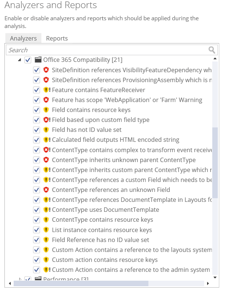Click error icon beside 'SiteDefinition references ProvisioningAssembly'

click(x=46, y=80)
